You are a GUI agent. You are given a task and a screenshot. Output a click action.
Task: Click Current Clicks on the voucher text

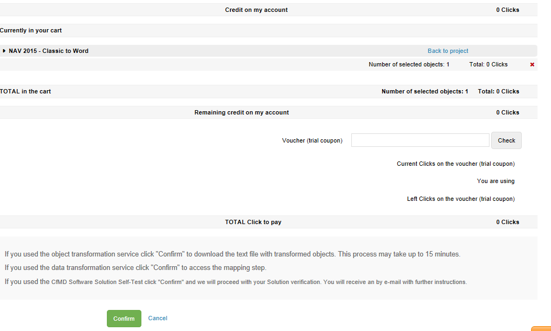point(455,164)
